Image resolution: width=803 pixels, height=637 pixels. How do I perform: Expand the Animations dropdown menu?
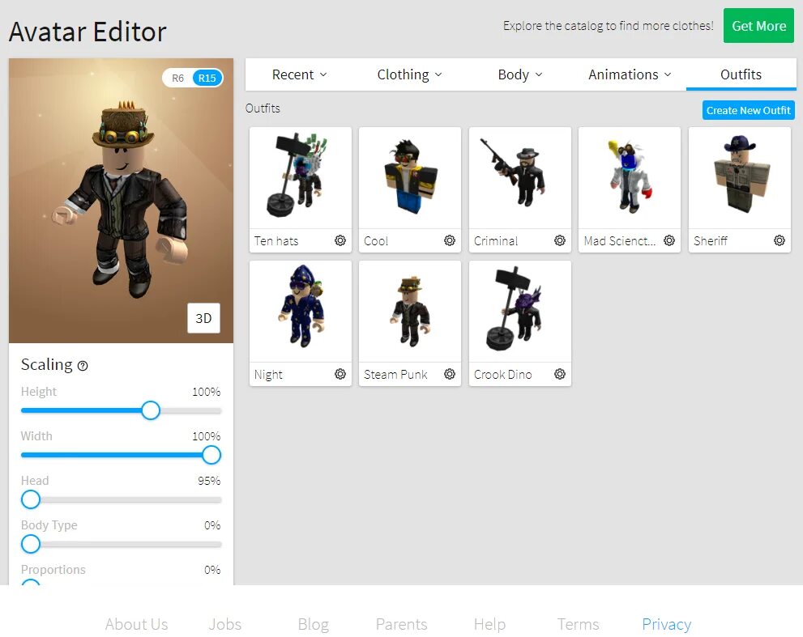[630, 74]
